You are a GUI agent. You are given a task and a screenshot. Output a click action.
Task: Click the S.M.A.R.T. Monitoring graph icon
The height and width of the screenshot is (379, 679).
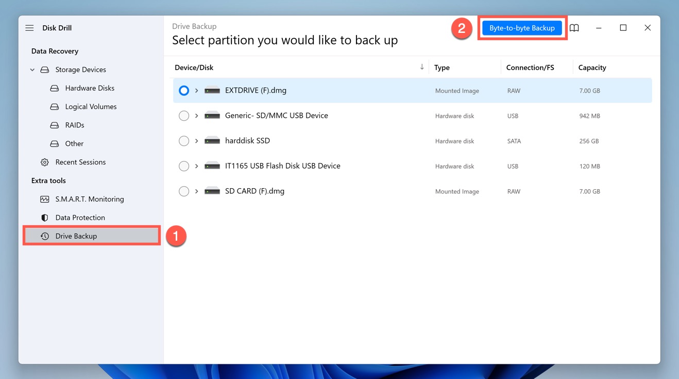[45, 199]
